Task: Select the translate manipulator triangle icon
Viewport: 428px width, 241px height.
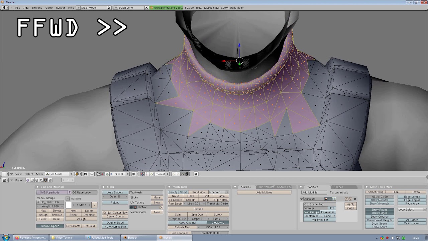Action: 102,174
